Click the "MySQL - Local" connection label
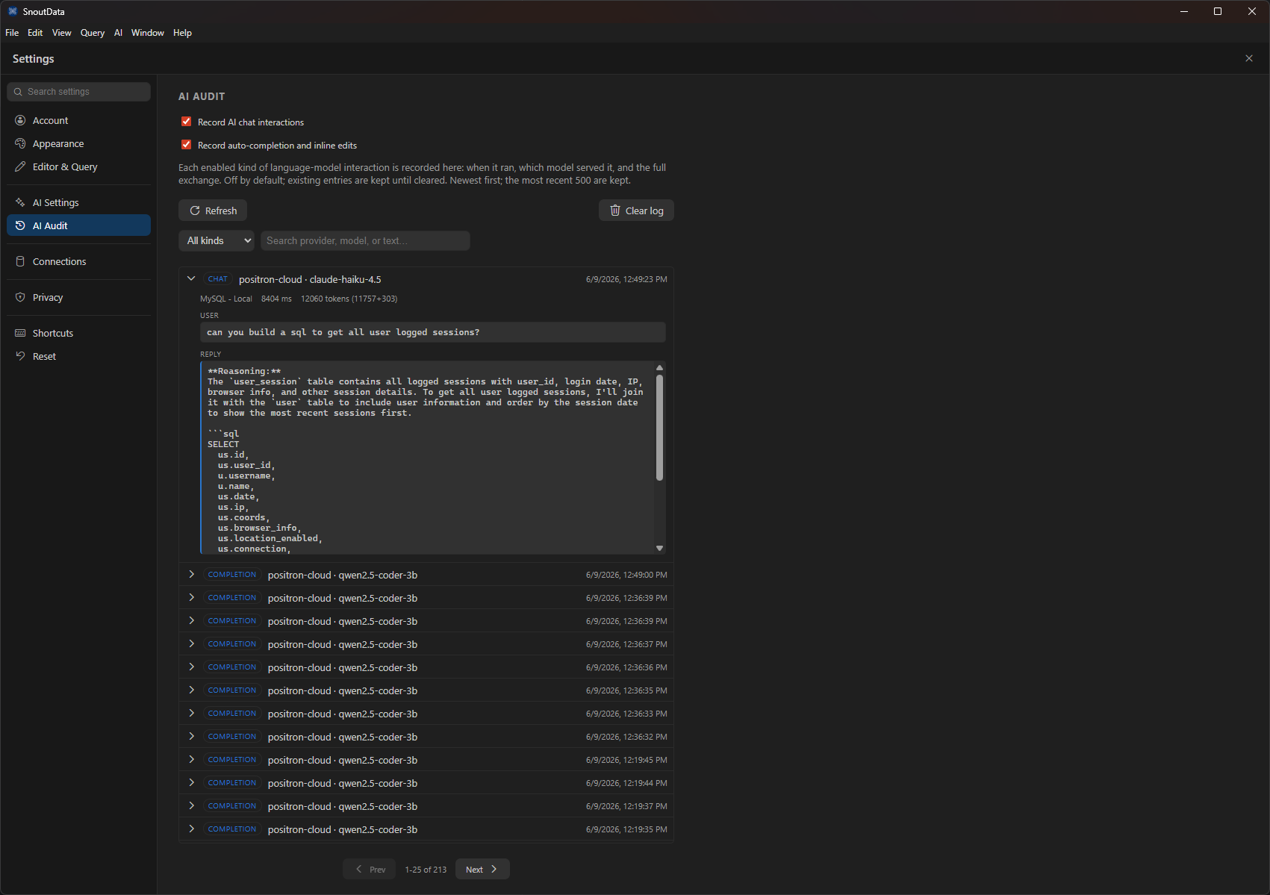The image size is (1270, 895). click(226, 299)
